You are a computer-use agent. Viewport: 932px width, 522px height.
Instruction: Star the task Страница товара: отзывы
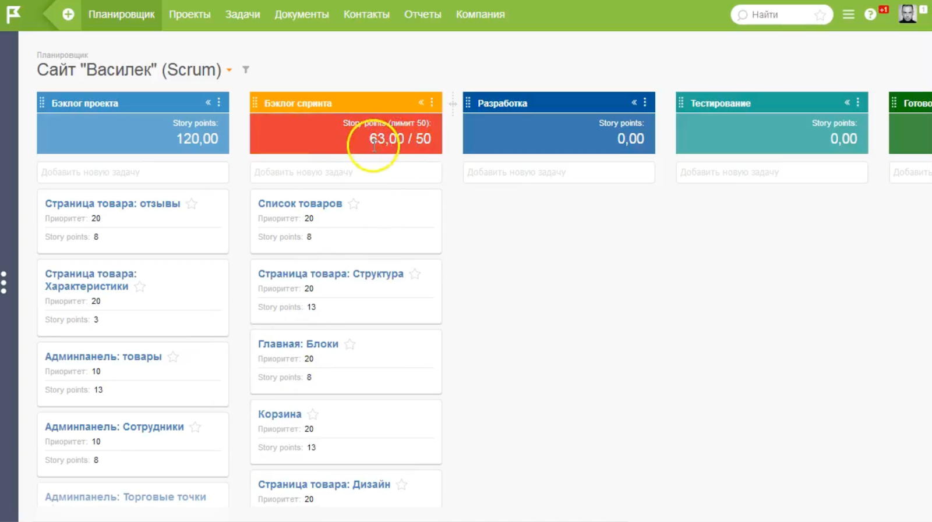coord(192,204)
